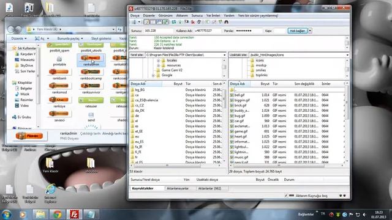392x220 pixels.
Task: Select the ranküye thumbnail in Explorer window
Action: (59, 102)
